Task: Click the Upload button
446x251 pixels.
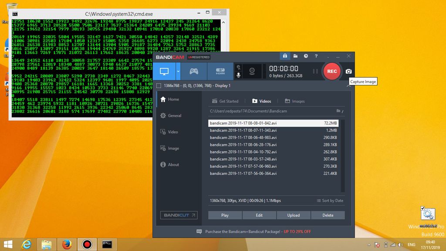Action: pos(294,215)
